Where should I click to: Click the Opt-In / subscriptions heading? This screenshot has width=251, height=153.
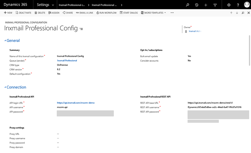pyautogui.click(x=151, y=50)
